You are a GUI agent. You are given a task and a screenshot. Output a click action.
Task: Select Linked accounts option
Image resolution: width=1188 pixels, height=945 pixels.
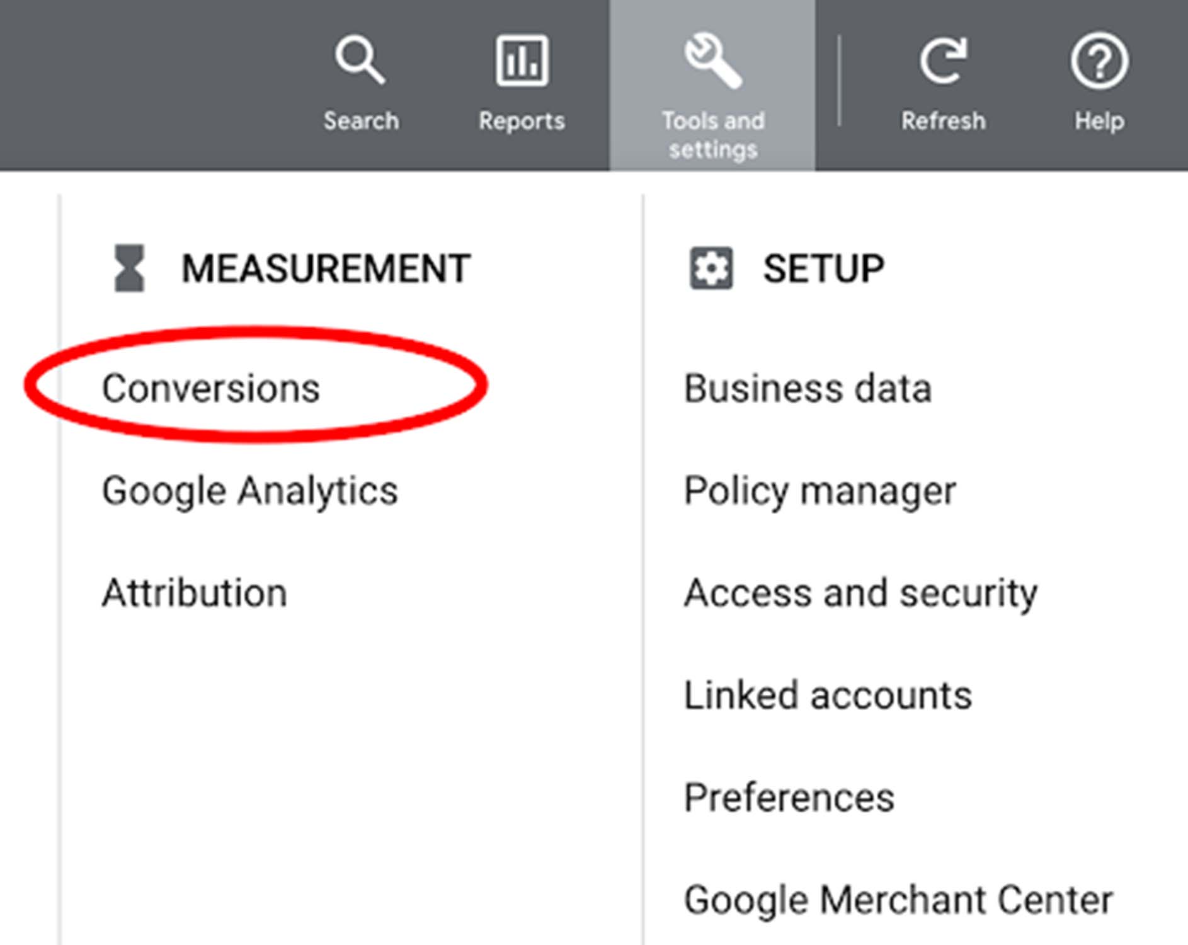point(828,696)
